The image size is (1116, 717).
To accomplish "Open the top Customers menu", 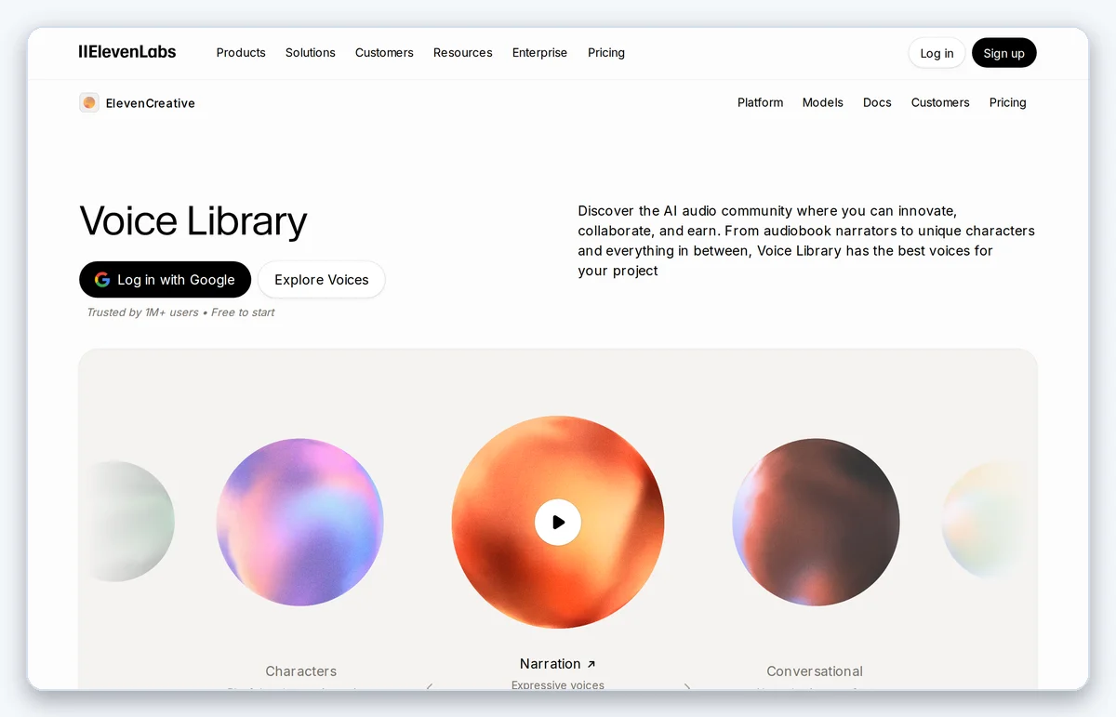I will [384, 53].
